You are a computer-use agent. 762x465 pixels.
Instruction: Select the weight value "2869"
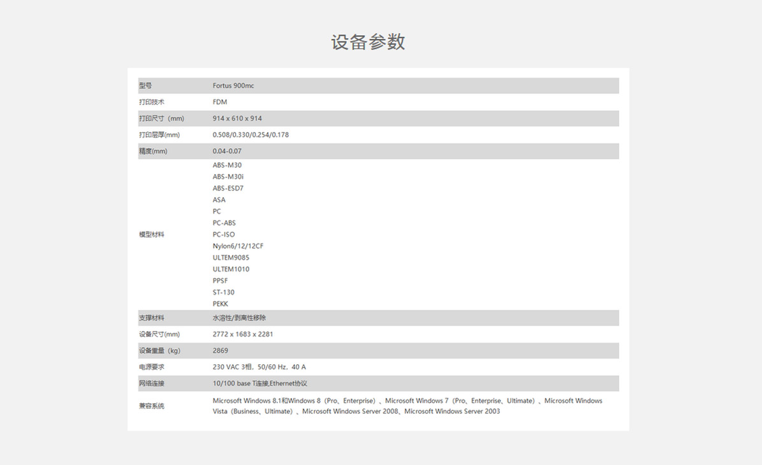pyautogui.click(x=220, y=351)
